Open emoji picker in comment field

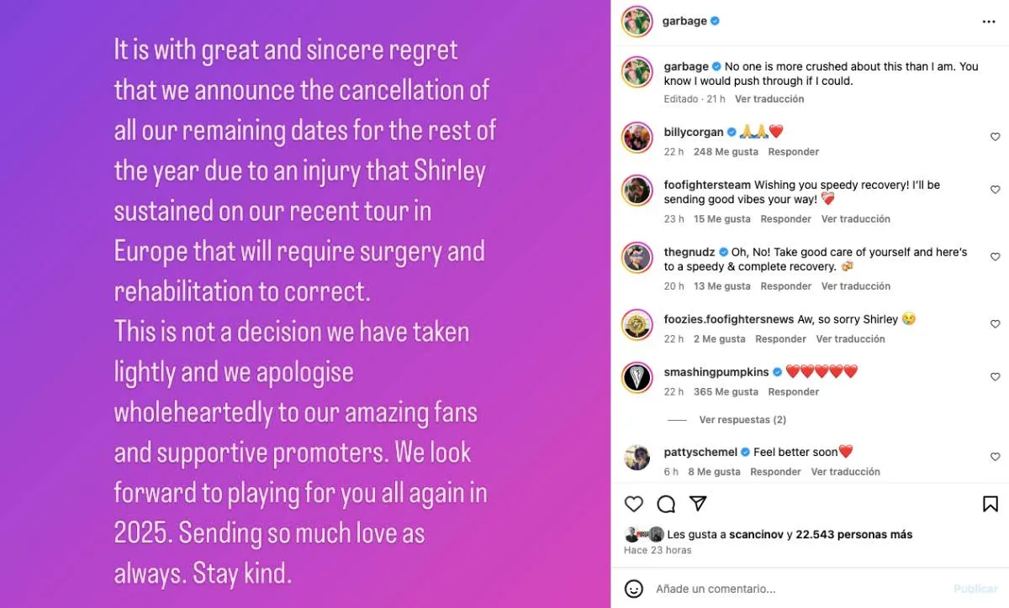point(634,589)
